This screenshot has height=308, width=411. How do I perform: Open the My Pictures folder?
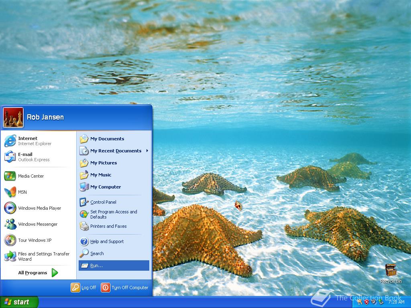[x=114, y=163]
